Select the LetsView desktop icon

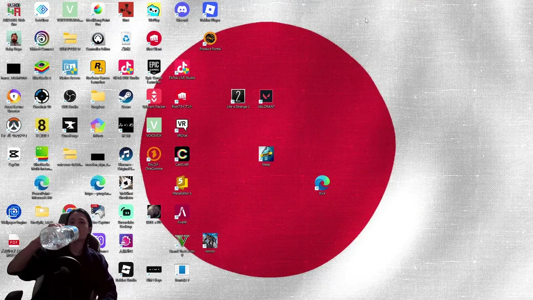coord(42,10)
